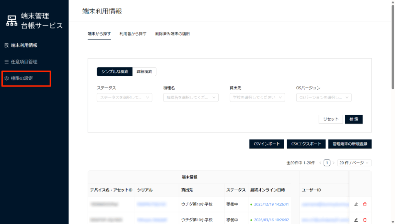Click the terminal management service logo icon

pos(12,21)
